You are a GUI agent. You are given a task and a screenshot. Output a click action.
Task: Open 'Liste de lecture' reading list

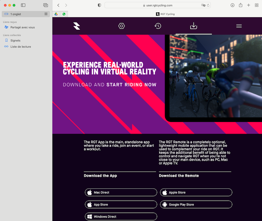tap(21, 47)
